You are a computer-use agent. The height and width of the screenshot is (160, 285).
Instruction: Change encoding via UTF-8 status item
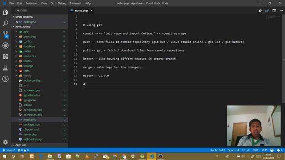click(x=246, y=150)
